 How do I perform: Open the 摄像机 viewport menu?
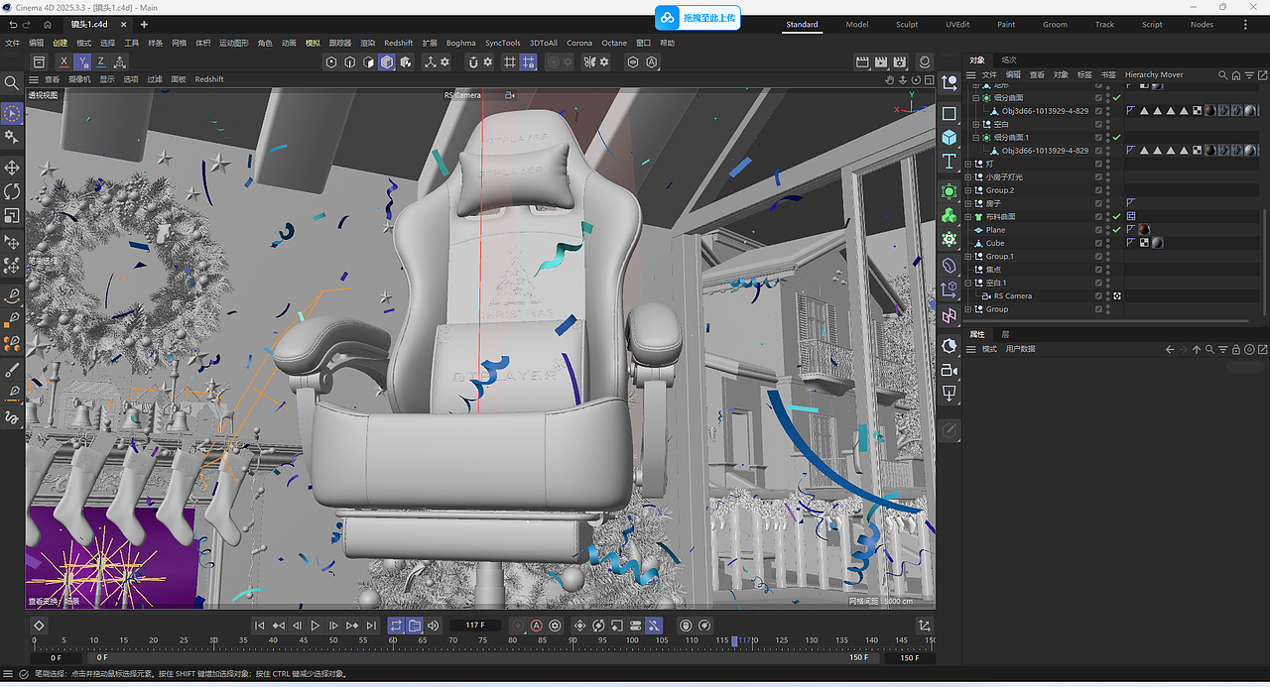[x=78, y=79]
